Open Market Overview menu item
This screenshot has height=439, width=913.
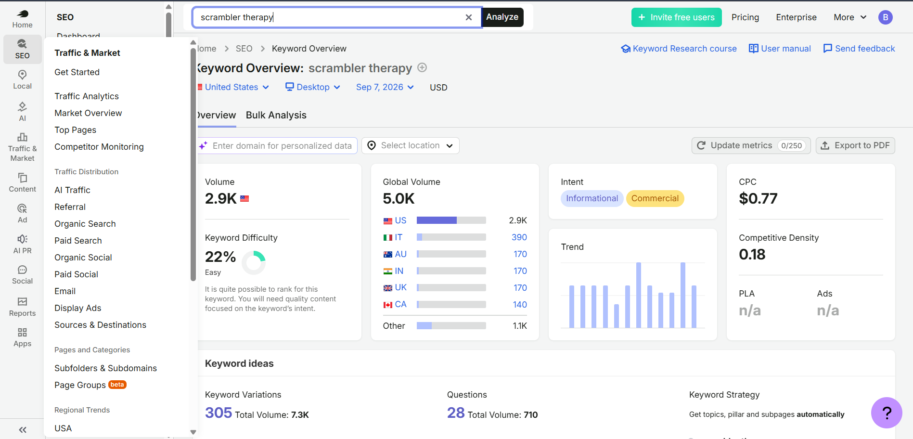[88, 113]
